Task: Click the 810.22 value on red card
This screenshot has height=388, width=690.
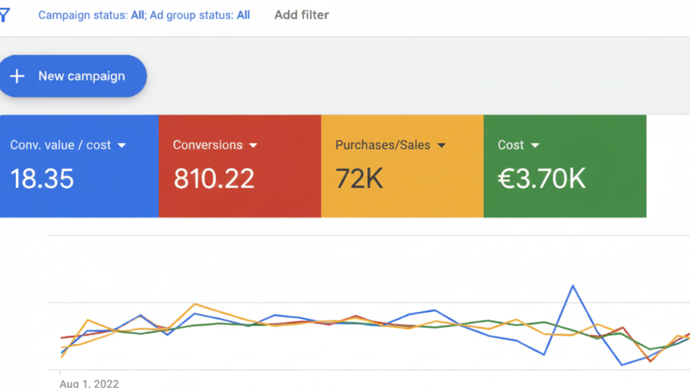Action: (214, 179)
